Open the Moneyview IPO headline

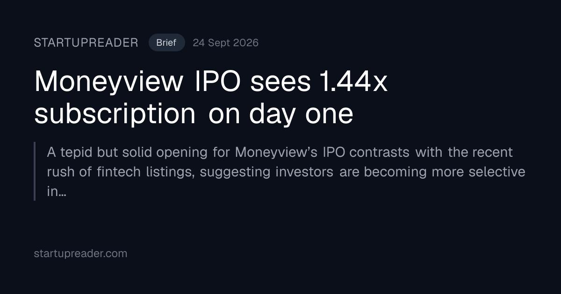(211, 98)
